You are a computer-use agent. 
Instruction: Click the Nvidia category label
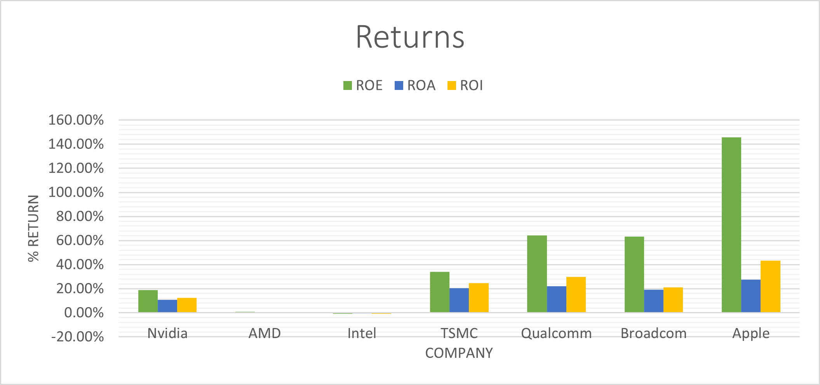(x=167, y=333)
